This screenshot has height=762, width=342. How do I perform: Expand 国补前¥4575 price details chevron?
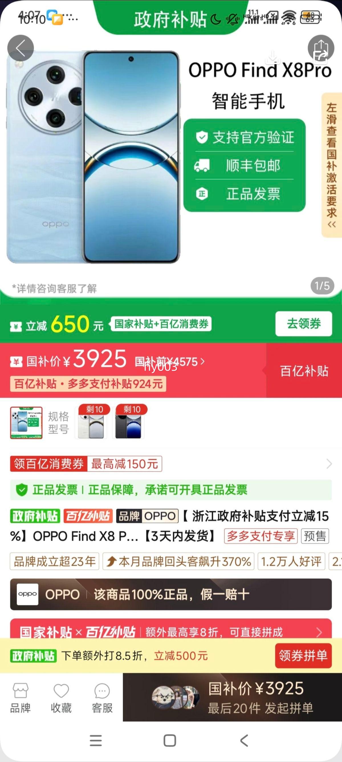202,361
